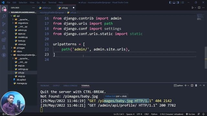Open the Go menu
This screenshot has width=207, height=116.
click(38, 3)
